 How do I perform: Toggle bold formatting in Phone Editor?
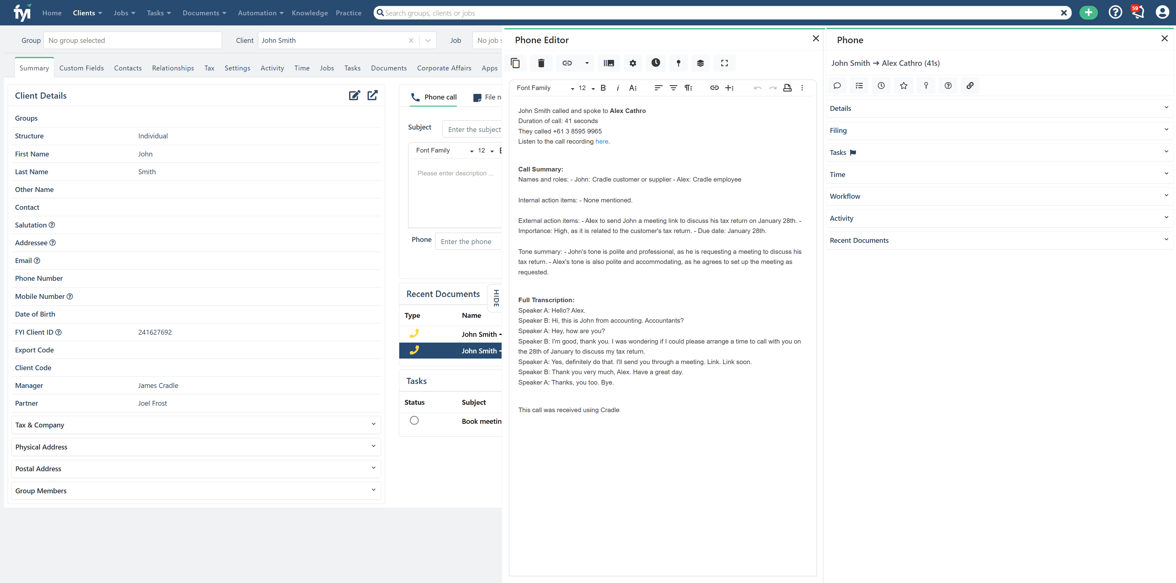tap(603, 88)
